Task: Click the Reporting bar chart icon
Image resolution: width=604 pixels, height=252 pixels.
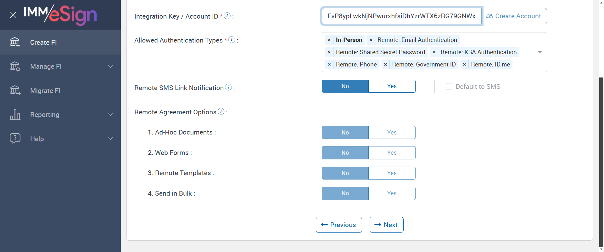Action: point(15,115)
